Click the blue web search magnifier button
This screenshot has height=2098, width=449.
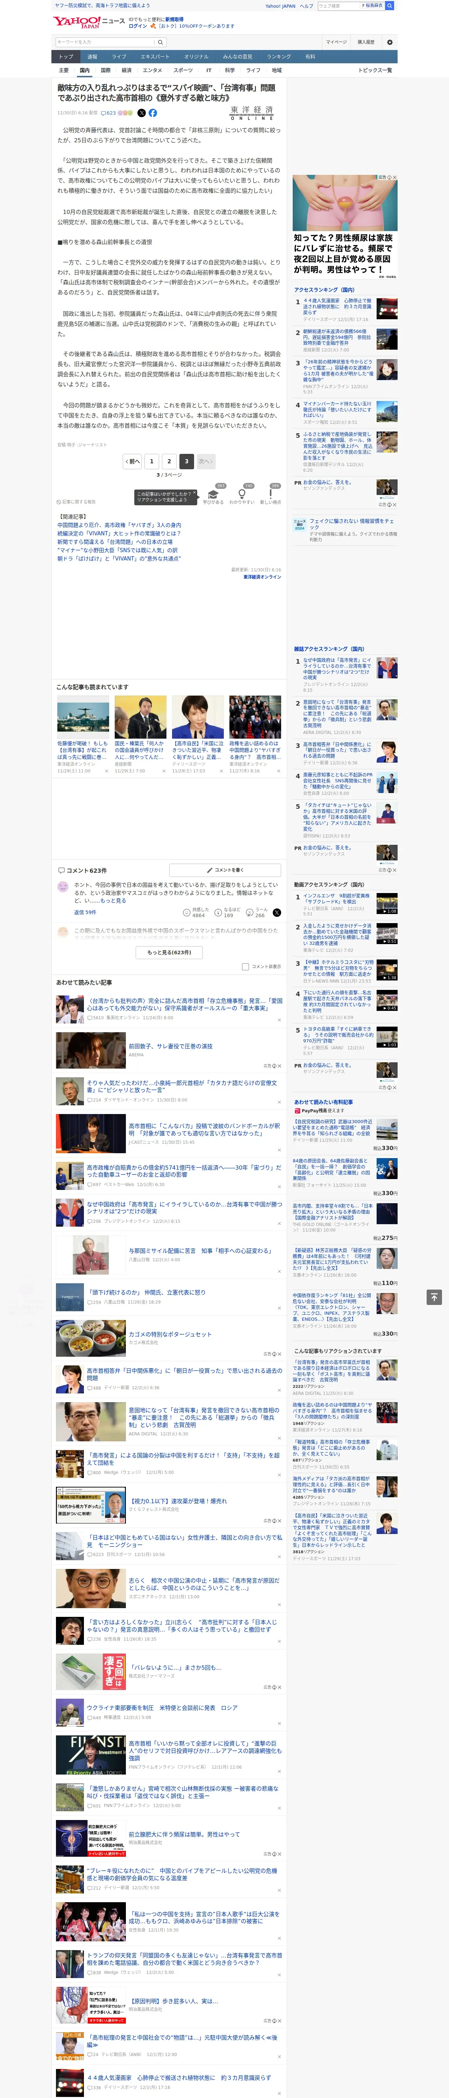click(x=390, y=6)
